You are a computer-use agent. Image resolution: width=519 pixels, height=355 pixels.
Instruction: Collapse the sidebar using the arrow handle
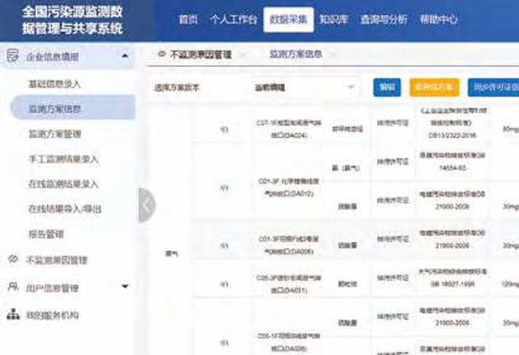coord(146,204)
